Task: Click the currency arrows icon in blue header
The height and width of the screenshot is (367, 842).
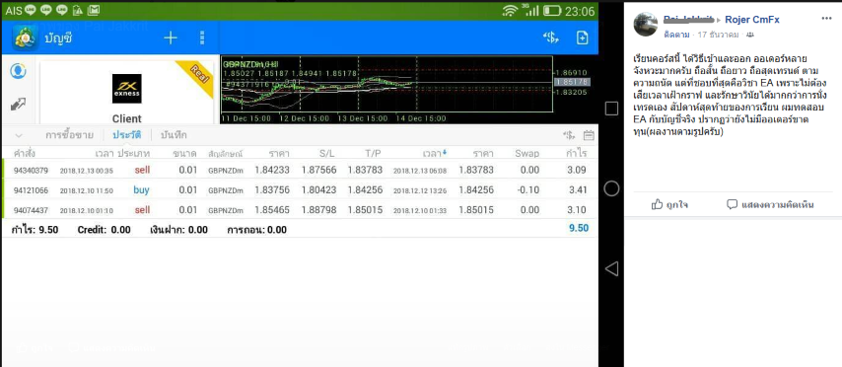Action: tap(551, 37)
